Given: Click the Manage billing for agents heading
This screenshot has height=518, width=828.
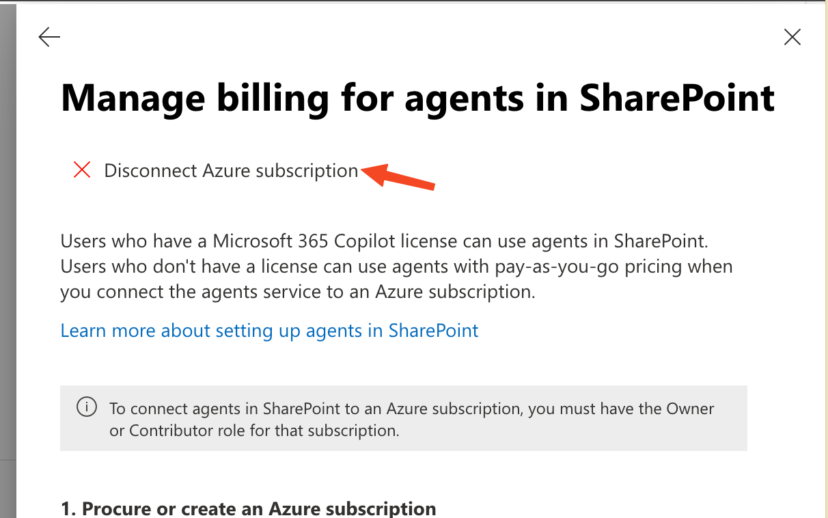Looking at the screenshot, I should (x=417, y=98).
